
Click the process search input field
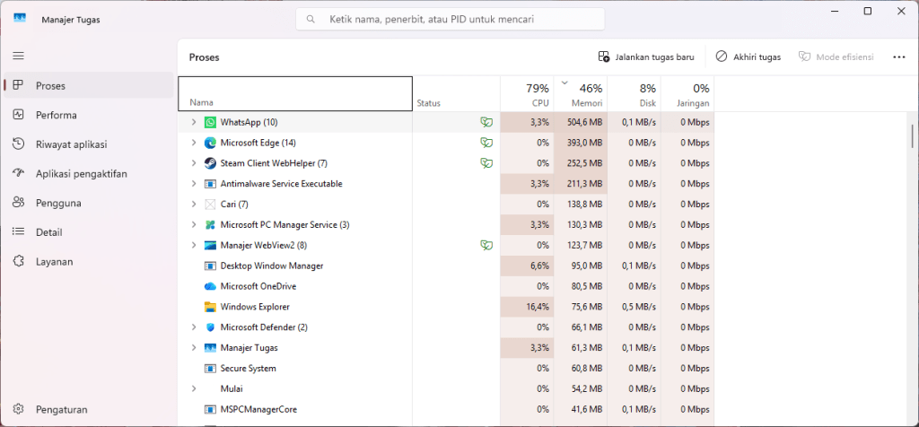pyautogui.click(x=458, y=19)
